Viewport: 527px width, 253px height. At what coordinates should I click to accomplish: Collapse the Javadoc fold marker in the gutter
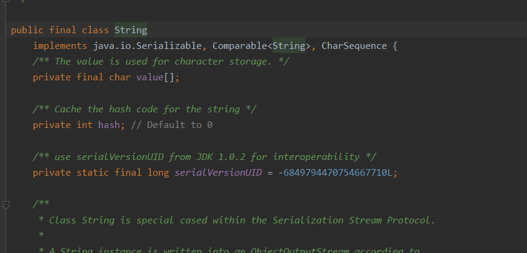click(5, 205)
